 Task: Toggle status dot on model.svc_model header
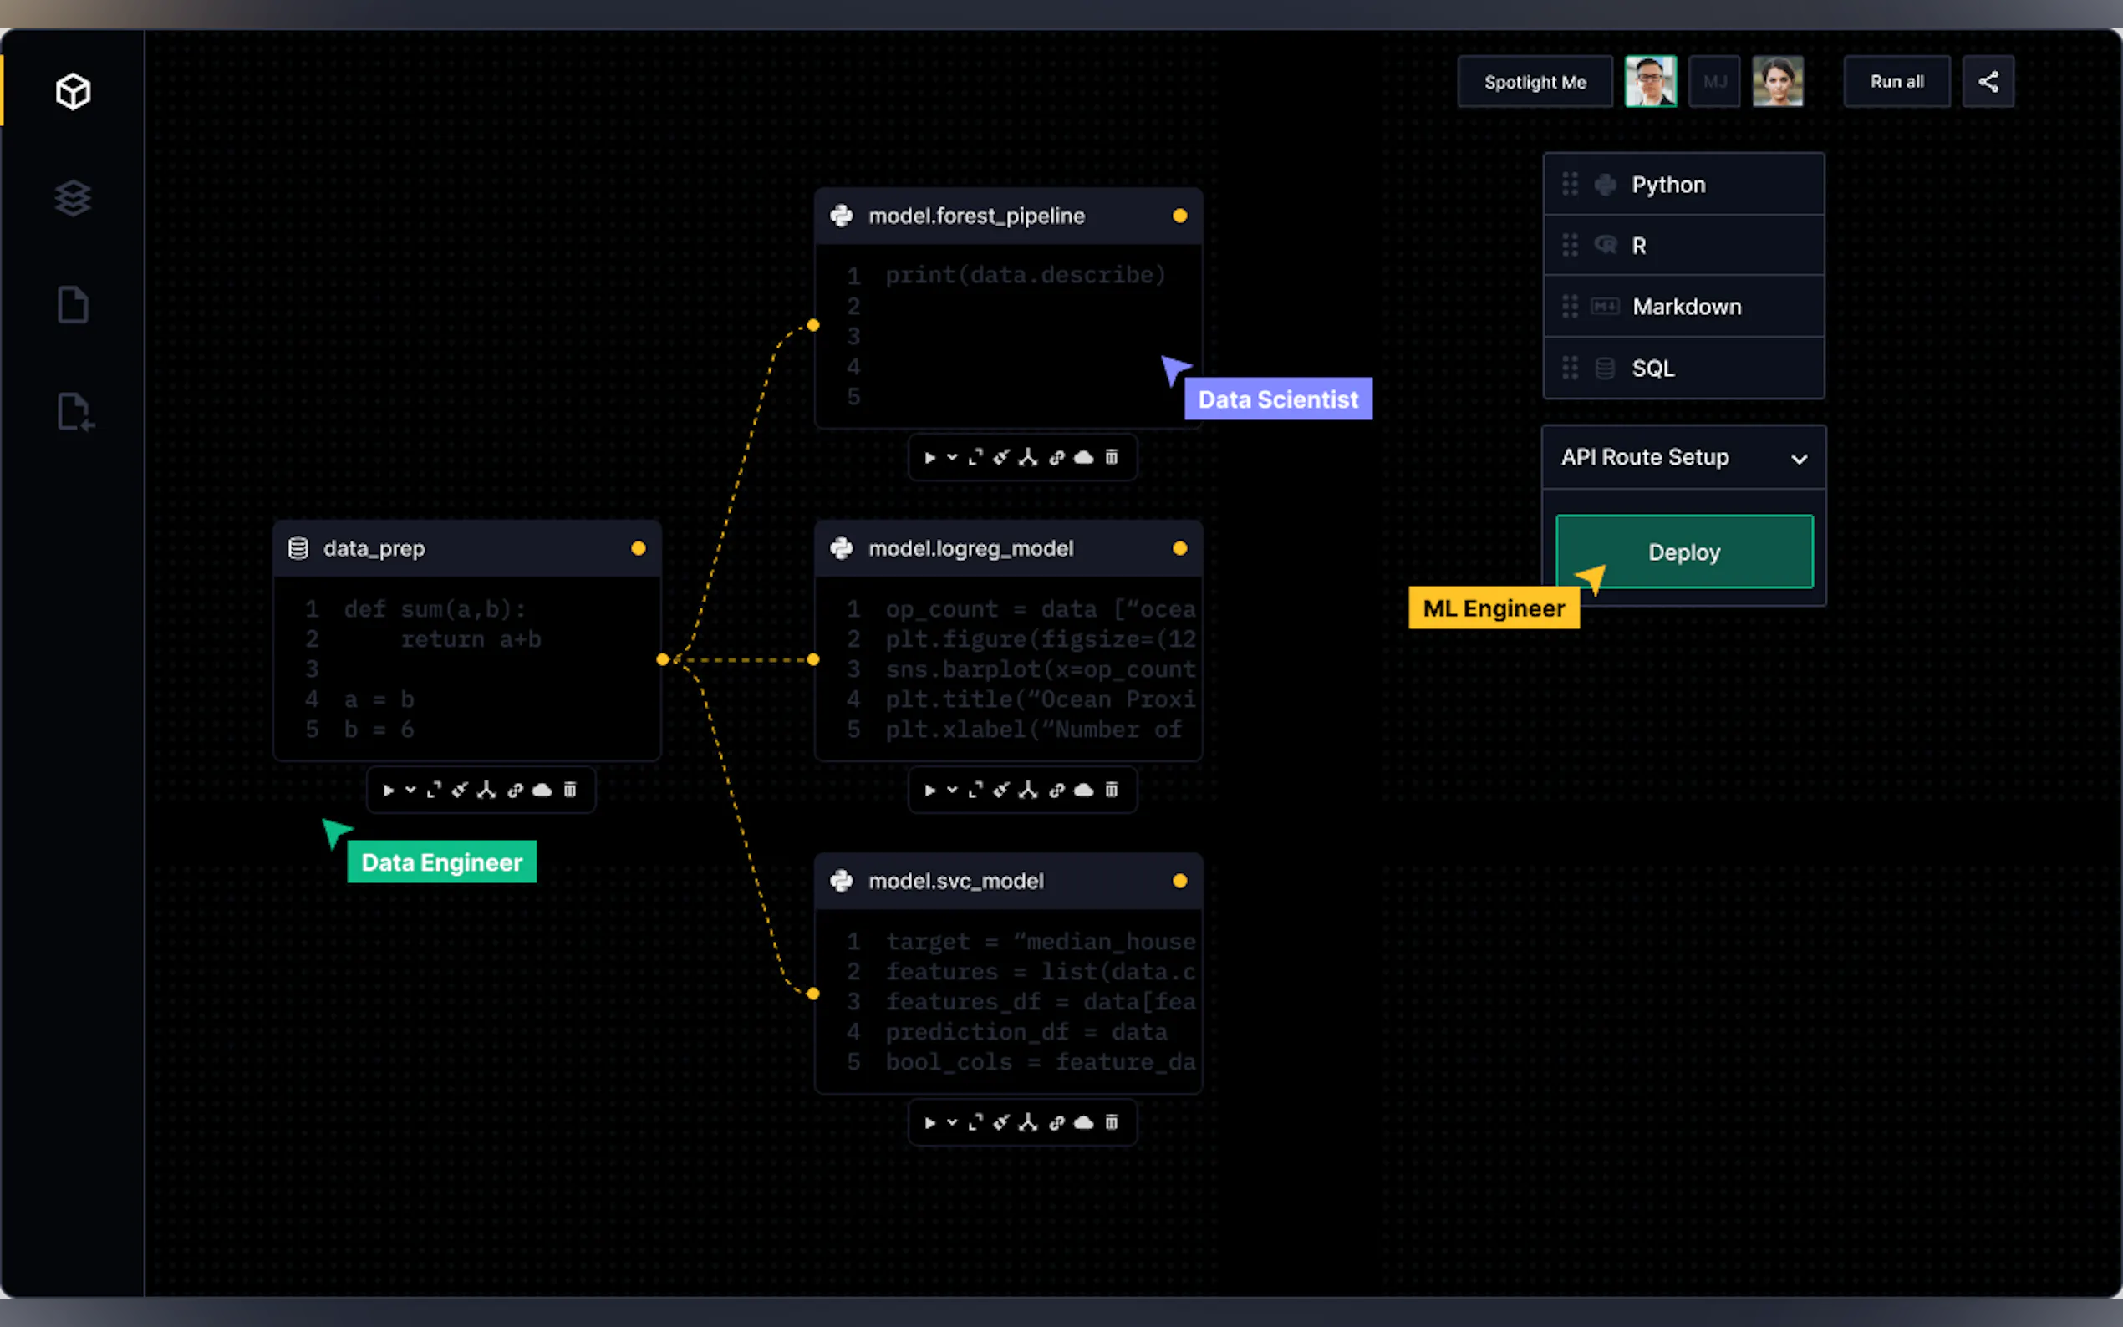coord(1179,881)
